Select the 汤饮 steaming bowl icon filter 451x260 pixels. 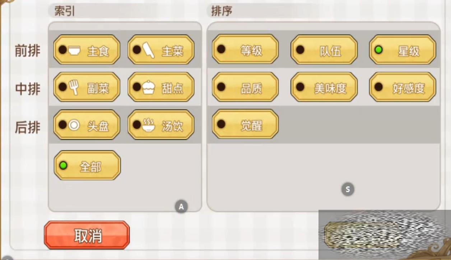pyautogui.click(x=161, y=125)
